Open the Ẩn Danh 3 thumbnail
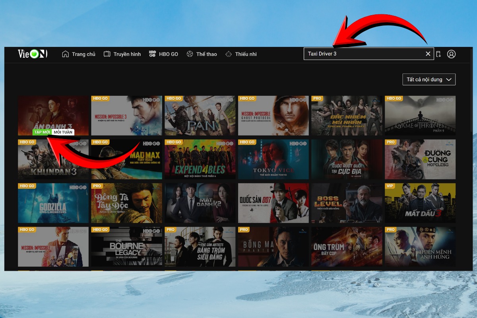The width and height of the screenshot is (477, 318). click(x=53, y=115)
